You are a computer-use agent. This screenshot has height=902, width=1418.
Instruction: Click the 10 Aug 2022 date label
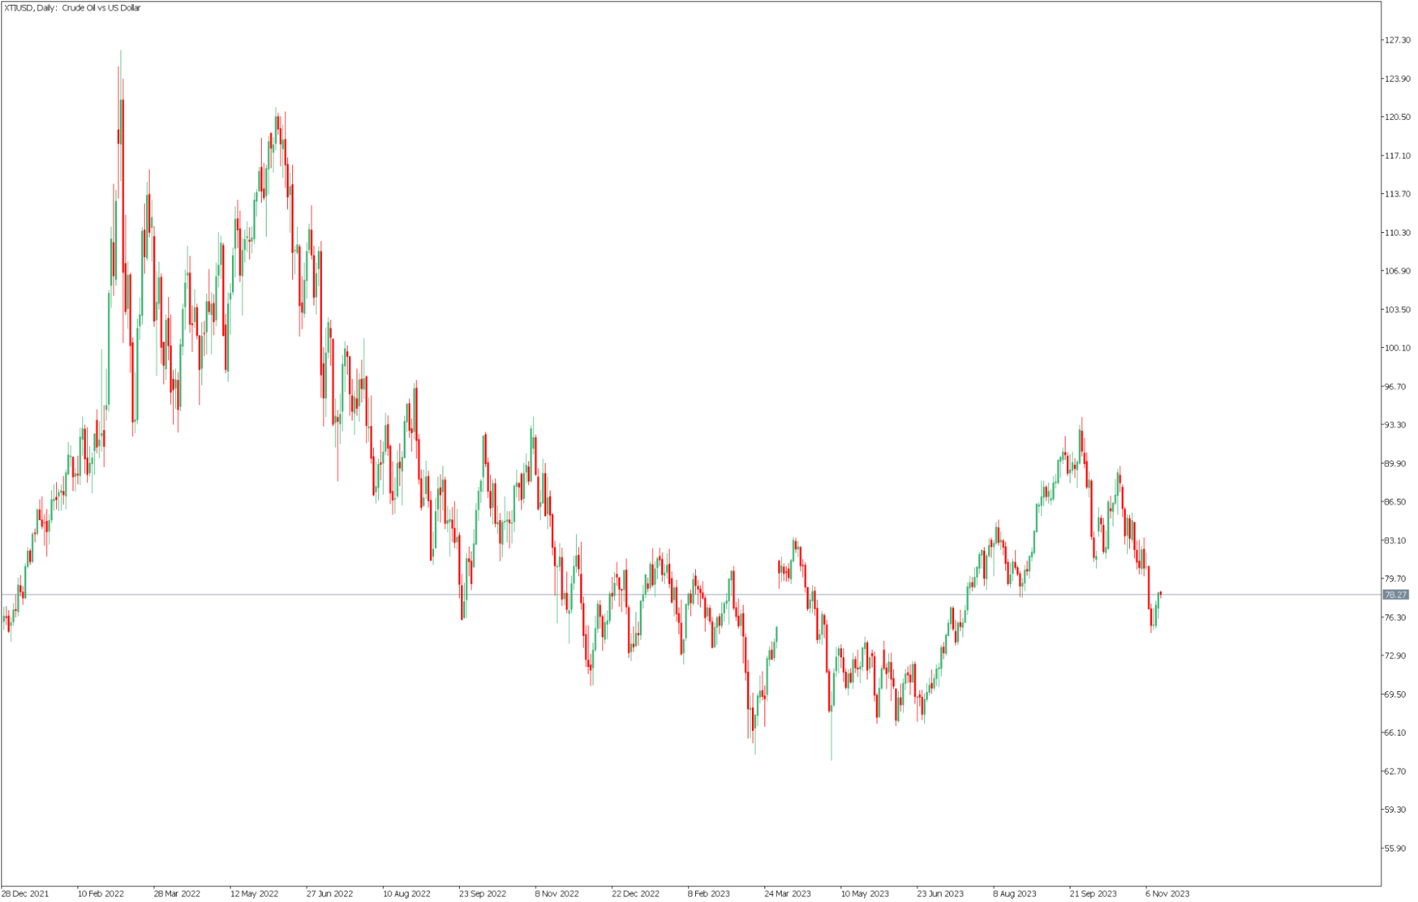click(x=406, y=894)
